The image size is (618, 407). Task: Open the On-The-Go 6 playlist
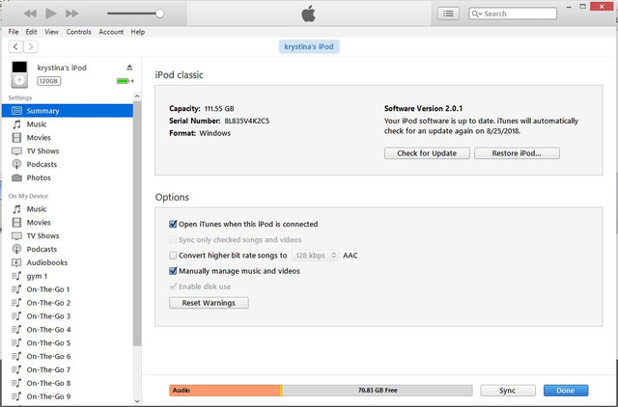click(68, 356)
